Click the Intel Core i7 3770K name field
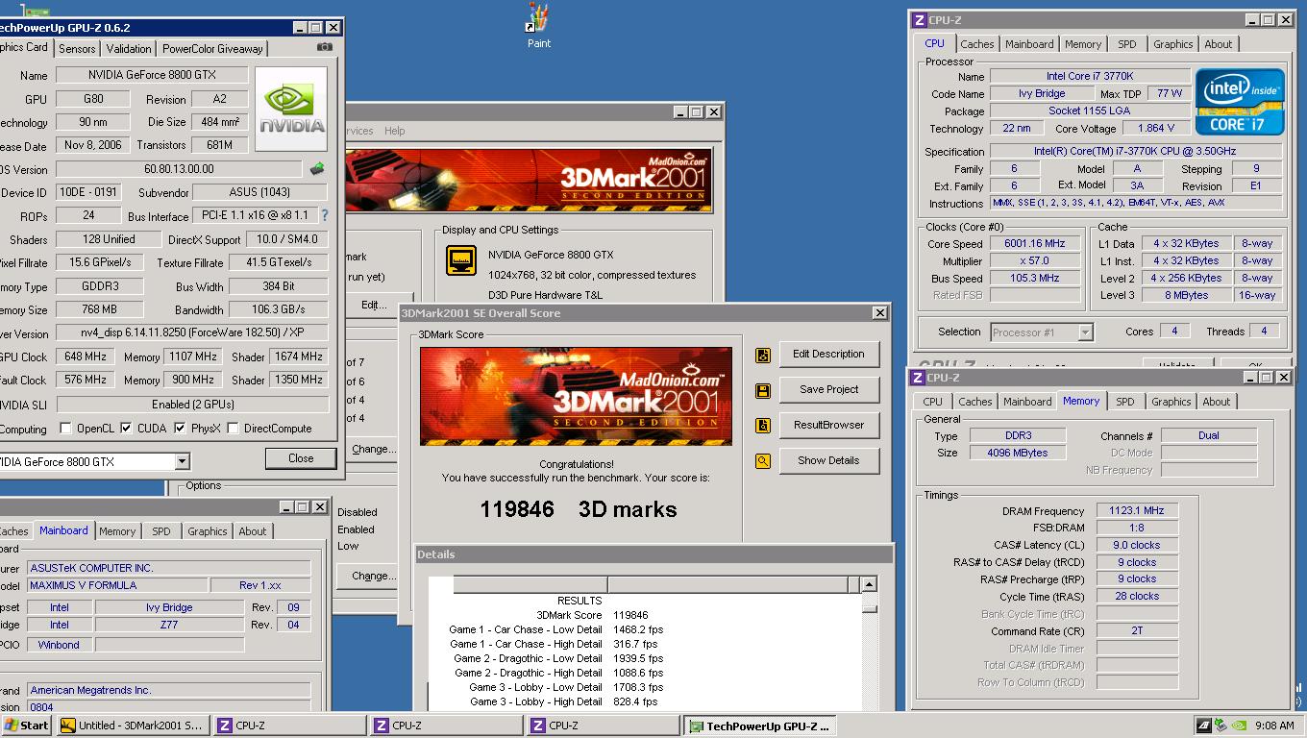This screenshot has height=738, width=1307. (x=1090, y=76)
